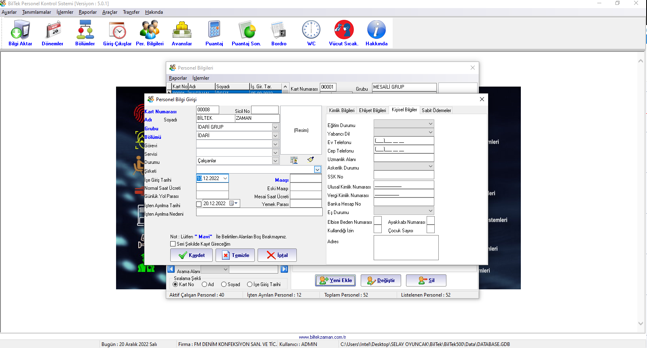Toggle the İşten Ayrılma Tarihi checkbox
The height and width of the screenshot is (348, 647).
(199, 204)
